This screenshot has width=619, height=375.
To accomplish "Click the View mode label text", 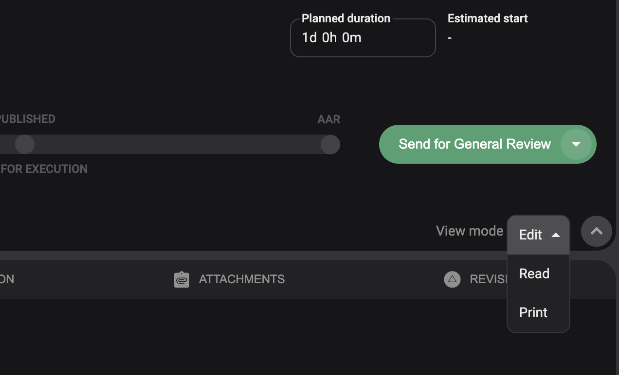I will point(469,231).
